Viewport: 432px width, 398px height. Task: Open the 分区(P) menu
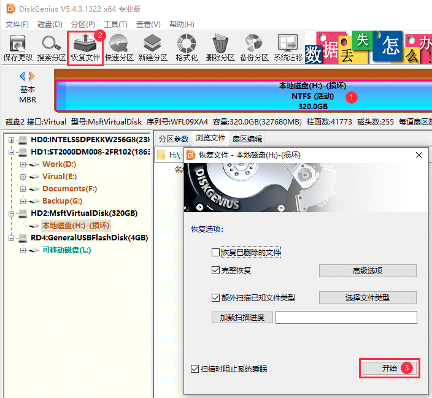point(83,25)
